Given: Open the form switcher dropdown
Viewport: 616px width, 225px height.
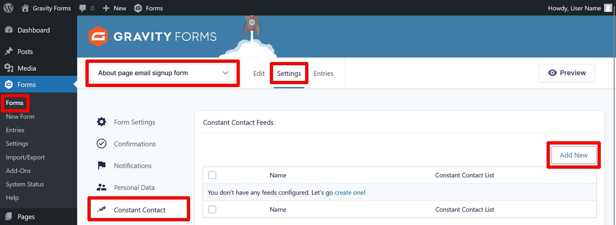Looking at the screenshot, I should pos(163,73).
